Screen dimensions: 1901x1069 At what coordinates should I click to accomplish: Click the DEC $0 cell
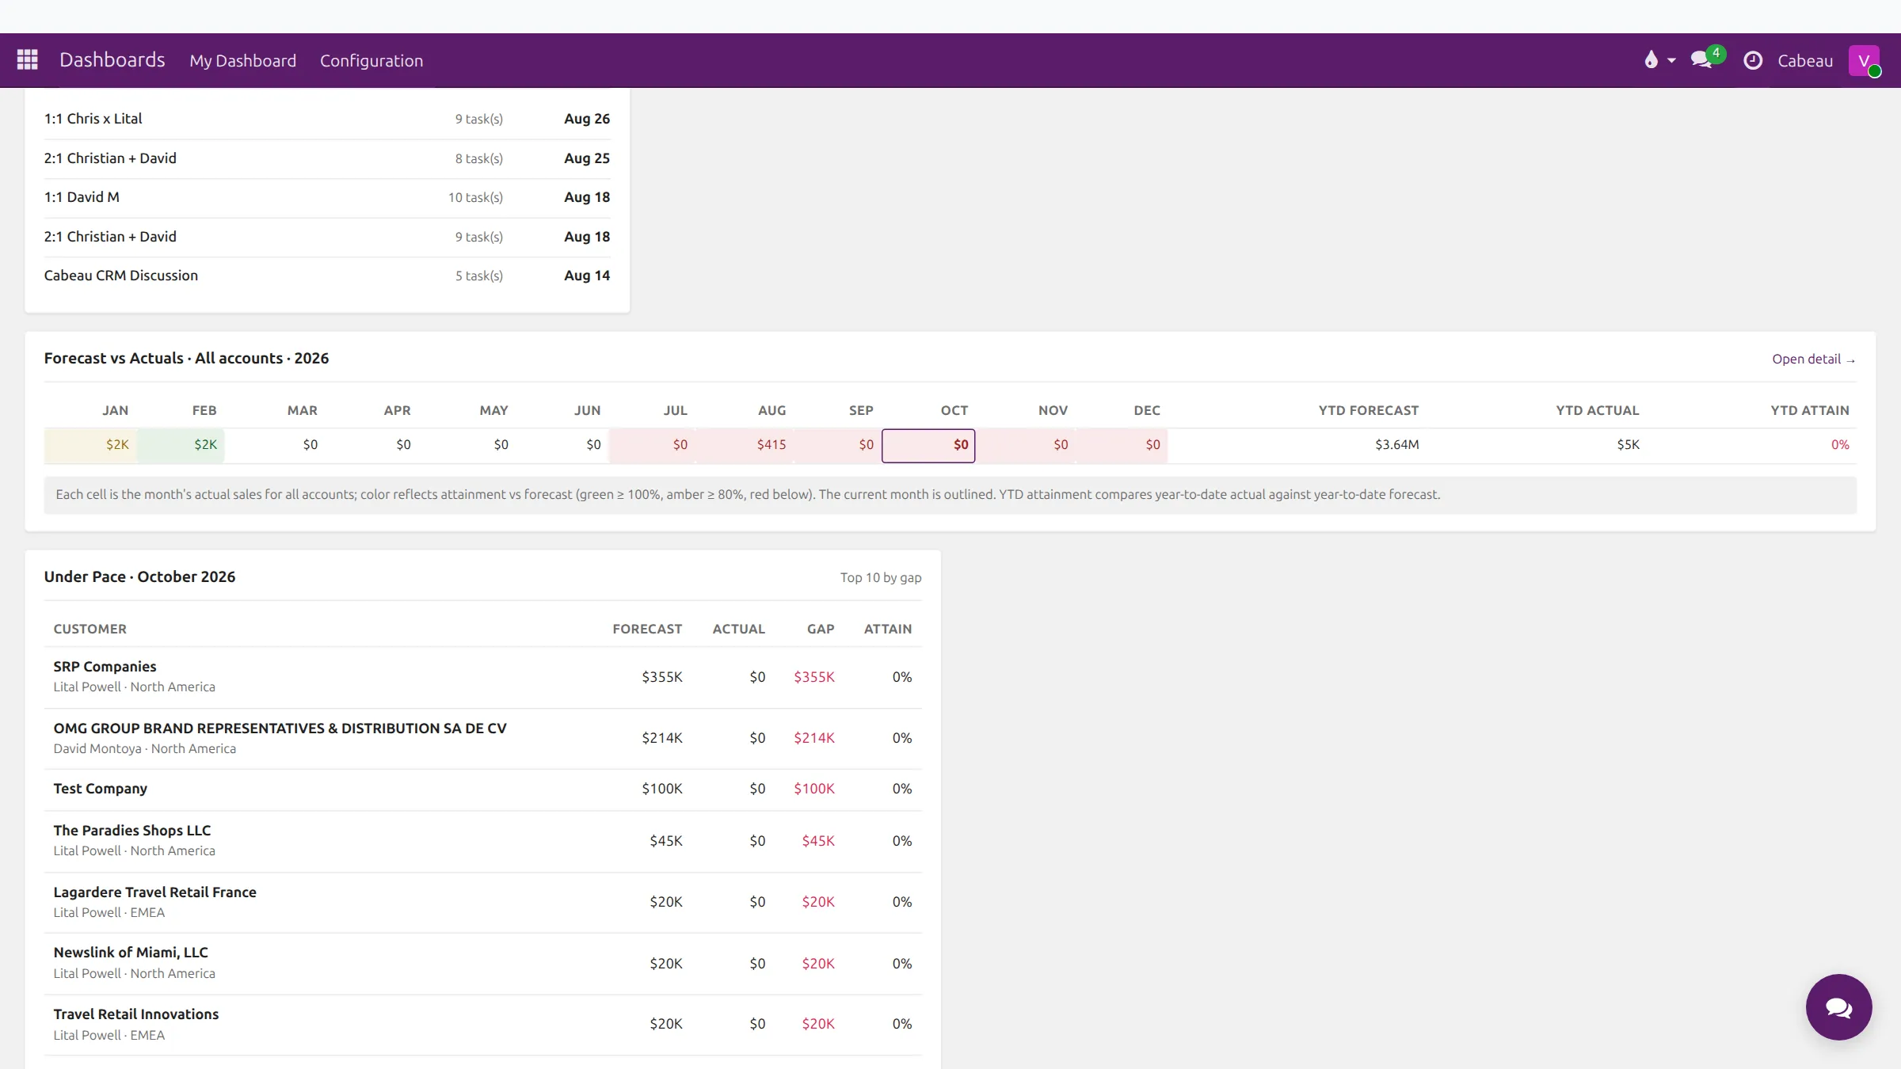1122,445
